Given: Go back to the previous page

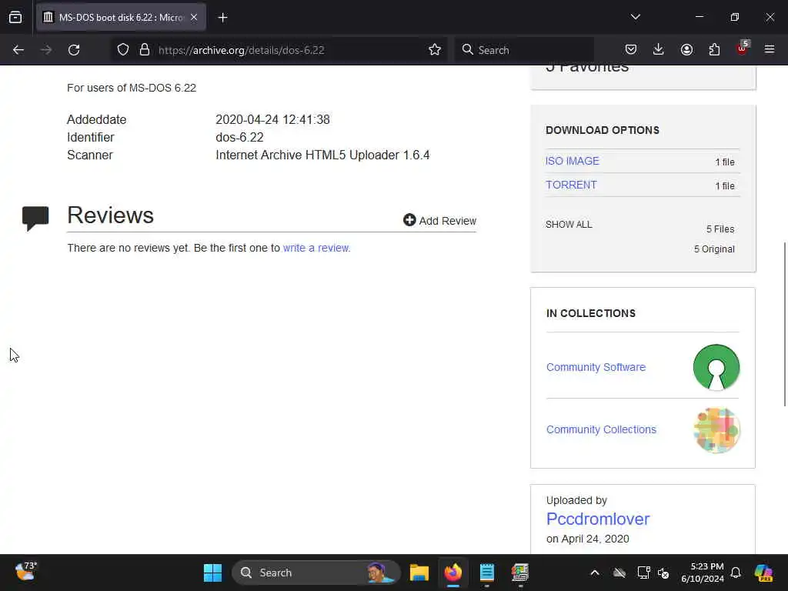Looking at the screenshot, I should click(x=18, y=50).
